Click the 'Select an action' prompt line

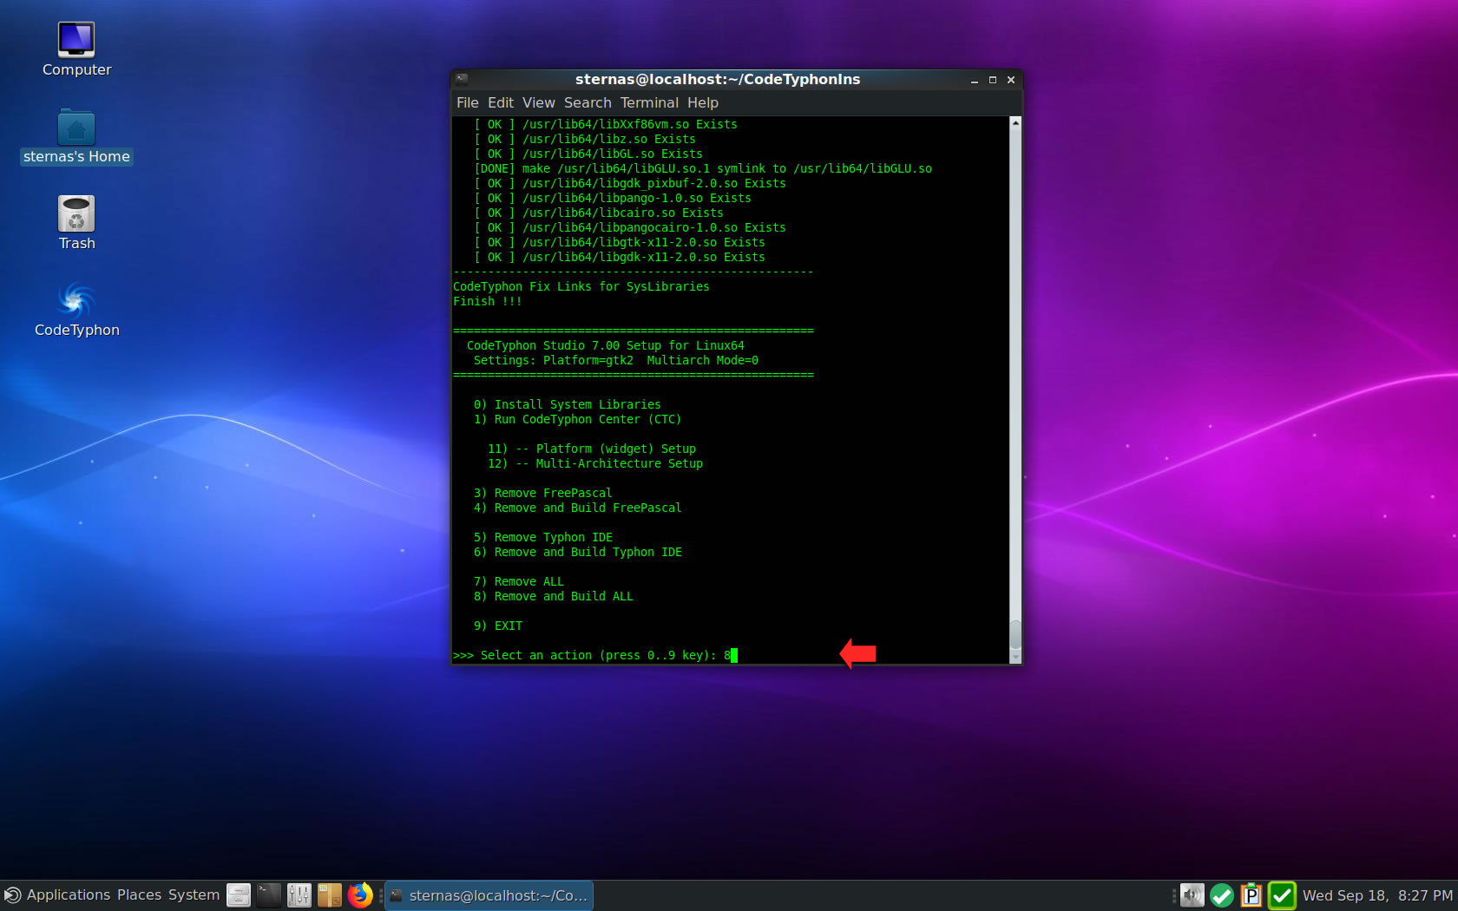(594, 655)
